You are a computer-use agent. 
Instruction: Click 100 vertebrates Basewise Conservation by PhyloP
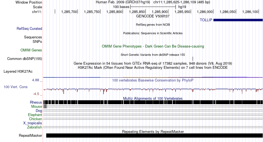click(x=153, y=80)
